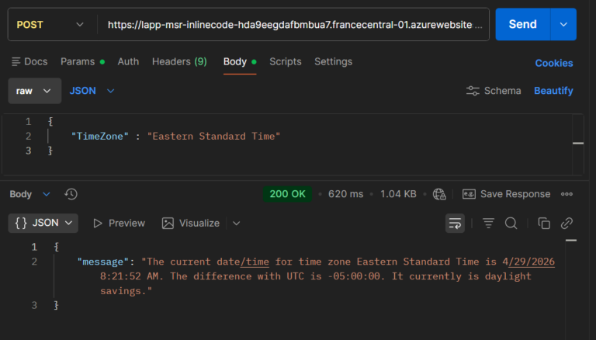596x340 pixels.
Task: Expand the Visualize options chevron
Action: [237, 224]
